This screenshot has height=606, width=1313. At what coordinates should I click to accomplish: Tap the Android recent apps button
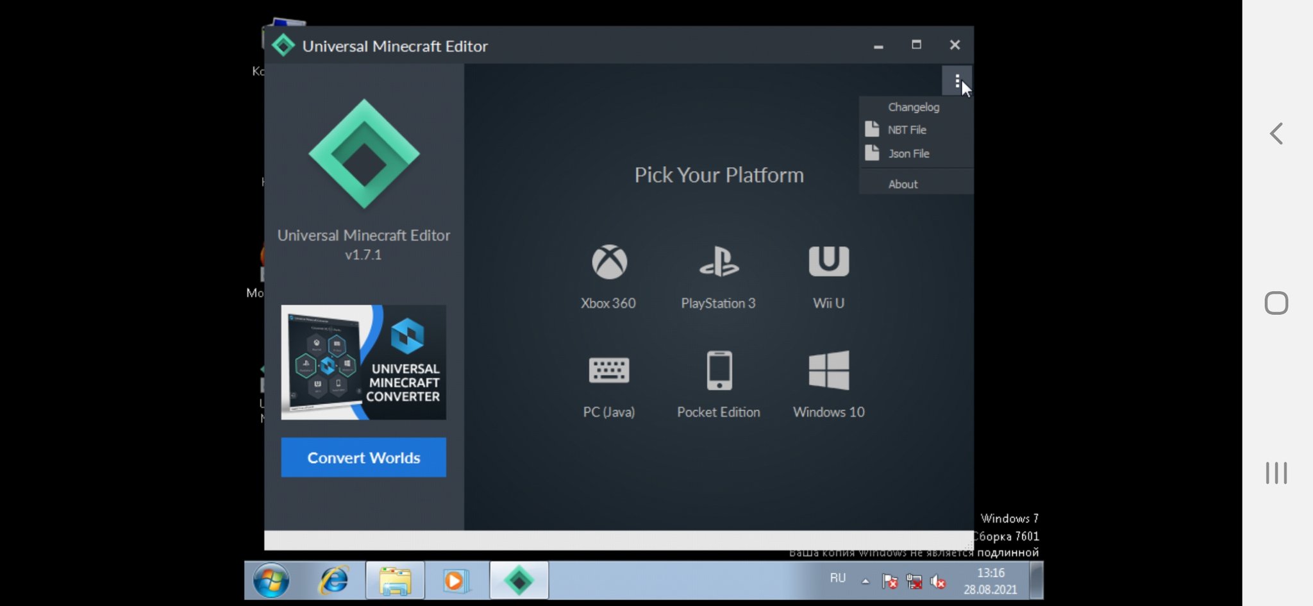coord(1276,473)
